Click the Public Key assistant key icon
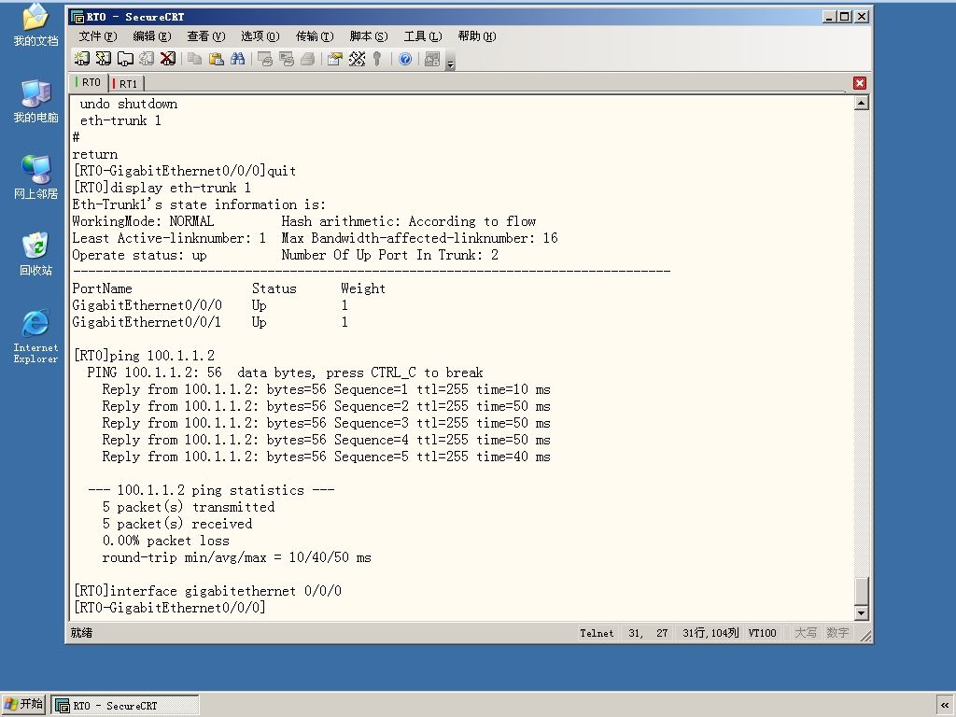This screenshot has height=717, width=956. click(x=377, y=59)
